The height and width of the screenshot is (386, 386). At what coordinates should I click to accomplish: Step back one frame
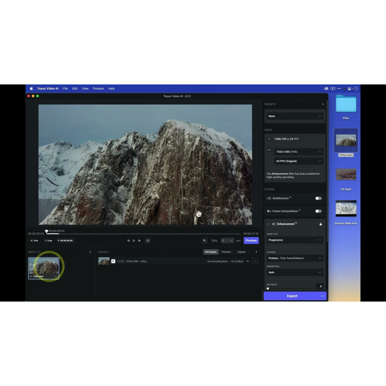[x=128, y=240]
